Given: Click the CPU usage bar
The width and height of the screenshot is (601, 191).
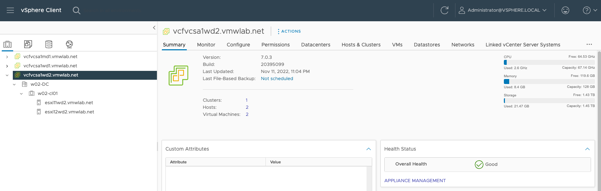Looking at the screenshot, I should tap(549, 62).
